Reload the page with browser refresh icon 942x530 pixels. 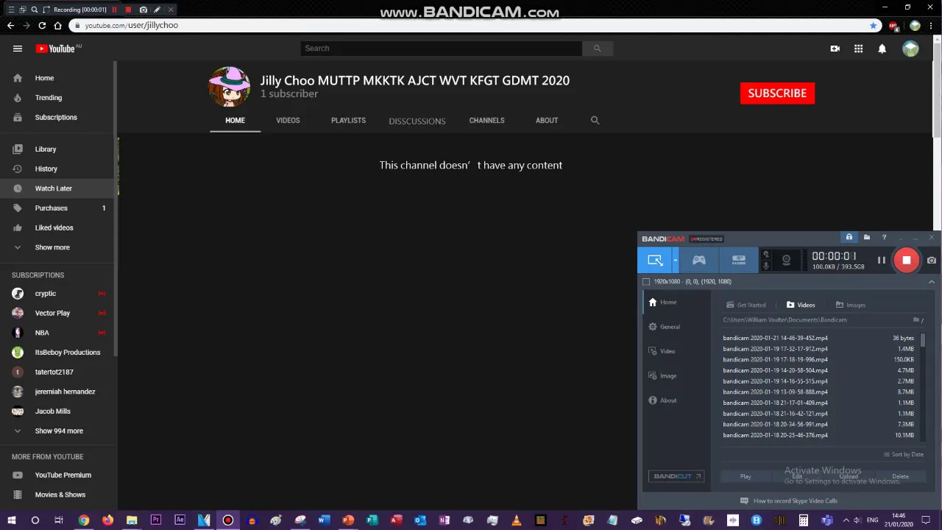42,25
